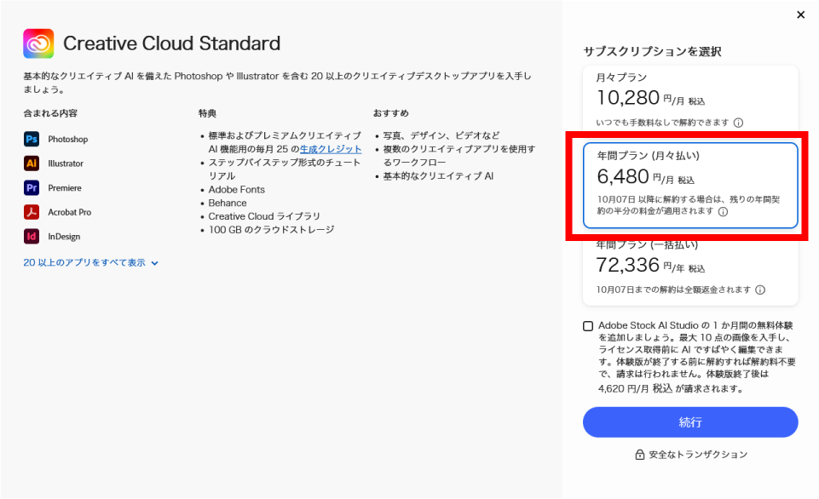Screen dimensions: 819x499
Task: Click いつでも手数料なしで解約できます text
Action: pyautogui.click(x=662, y=123)
